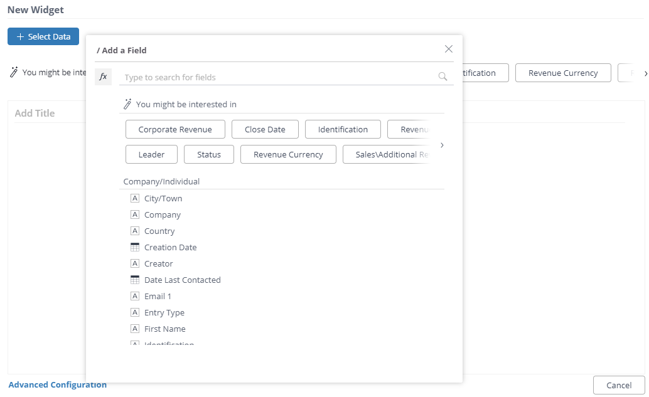Click the calendar icon beside Date Last Contacted
649x397 pixels.
134,280
